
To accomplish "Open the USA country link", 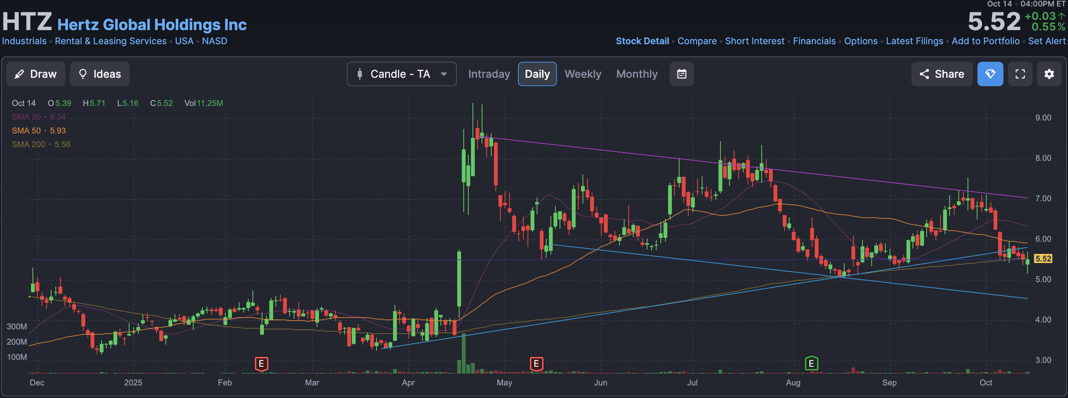I will click(x=184, y=41).
